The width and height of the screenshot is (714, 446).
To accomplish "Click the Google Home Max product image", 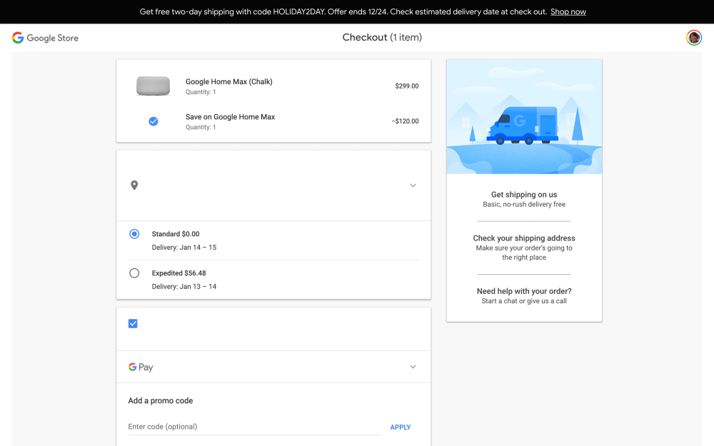I will point(153,86).
